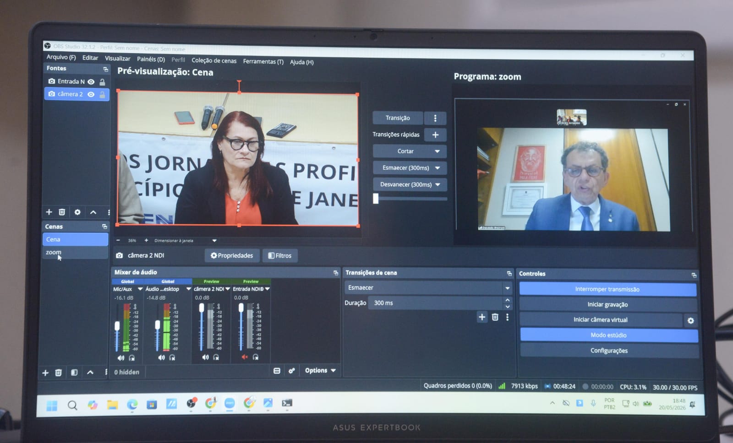Open source properties gear in Fontes toolbar
The height and width of the screenshot is (443, 733).
tap(77, 212)
